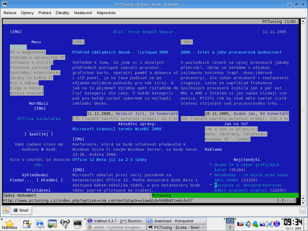The image size is (308, 231).
Task: Open the 84 komentářů comments link
Action: pos(274,113)
